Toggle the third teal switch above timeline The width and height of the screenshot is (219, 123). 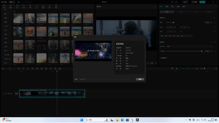click(192, 69)
